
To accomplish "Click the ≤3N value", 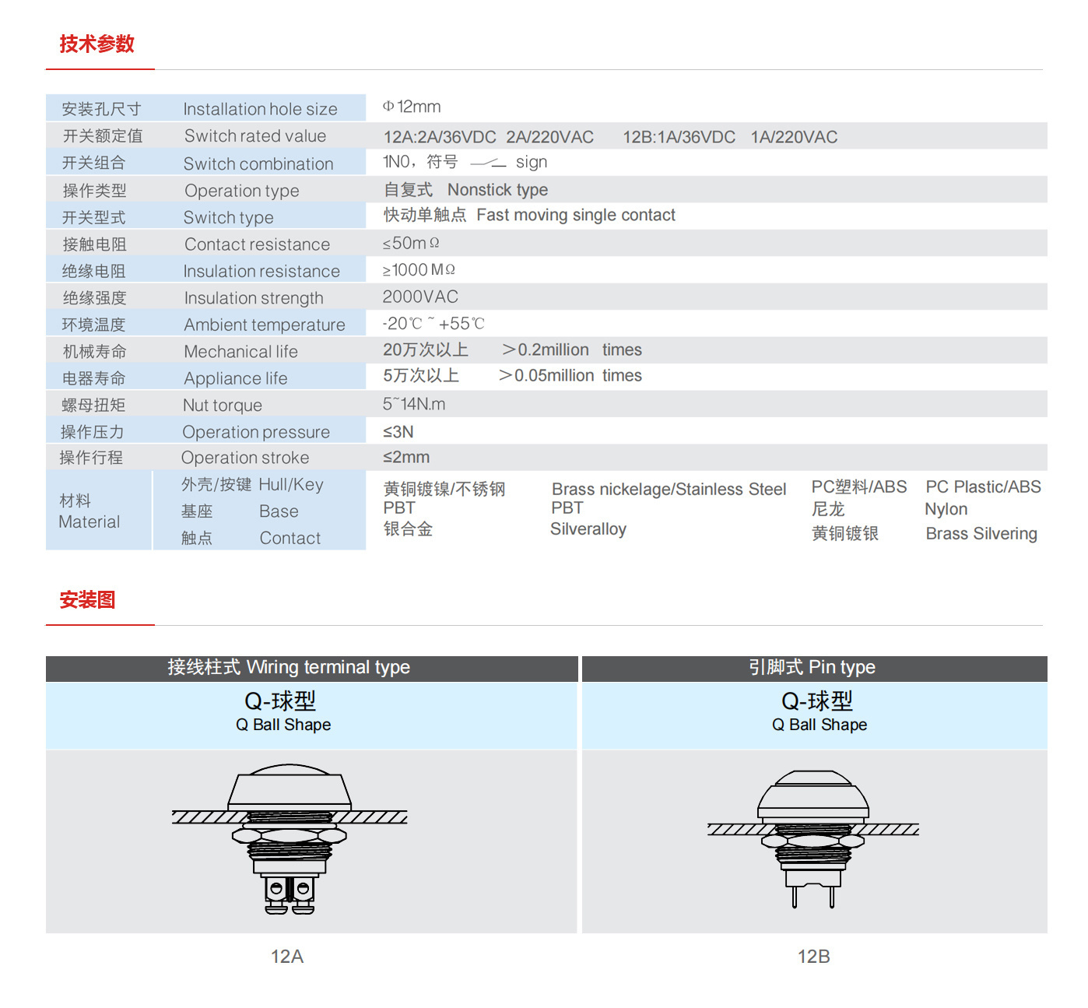I will click(398, 432).
